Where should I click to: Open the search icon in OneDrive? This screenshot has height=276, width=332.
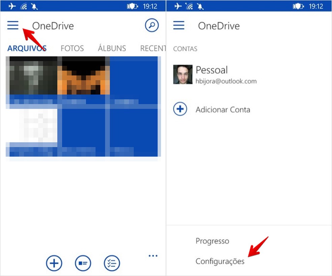pyautogui.click(x=151, y=25)
